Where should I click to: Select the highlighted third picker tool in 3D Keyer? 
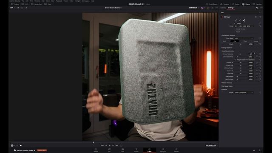(244, 20)
